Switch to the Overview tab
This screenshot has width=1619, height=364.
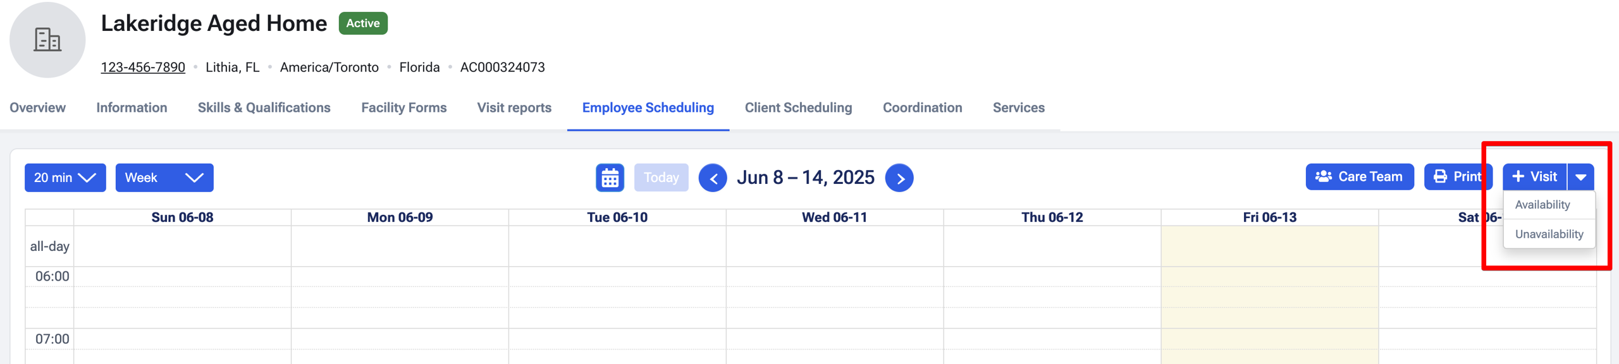tap(37, 108)
